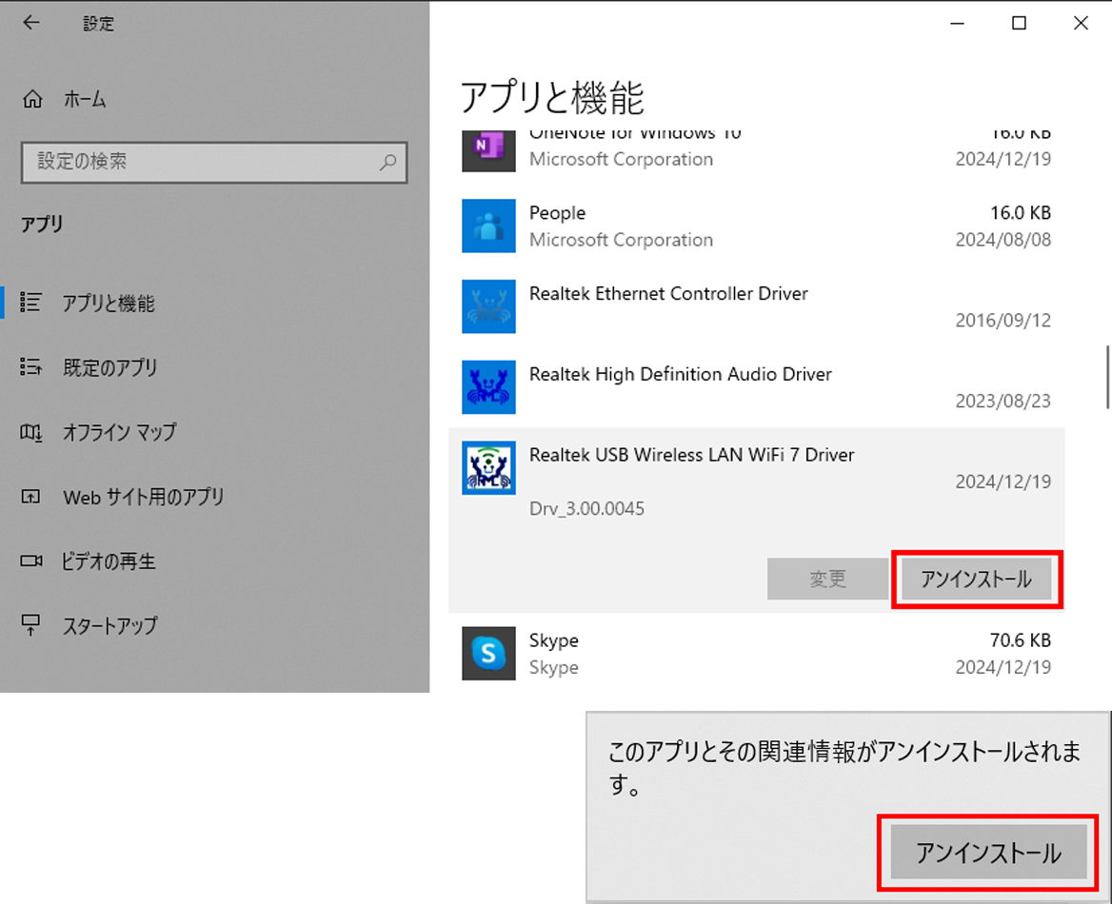Click the date 2016/09/12

click(1003, 321)
